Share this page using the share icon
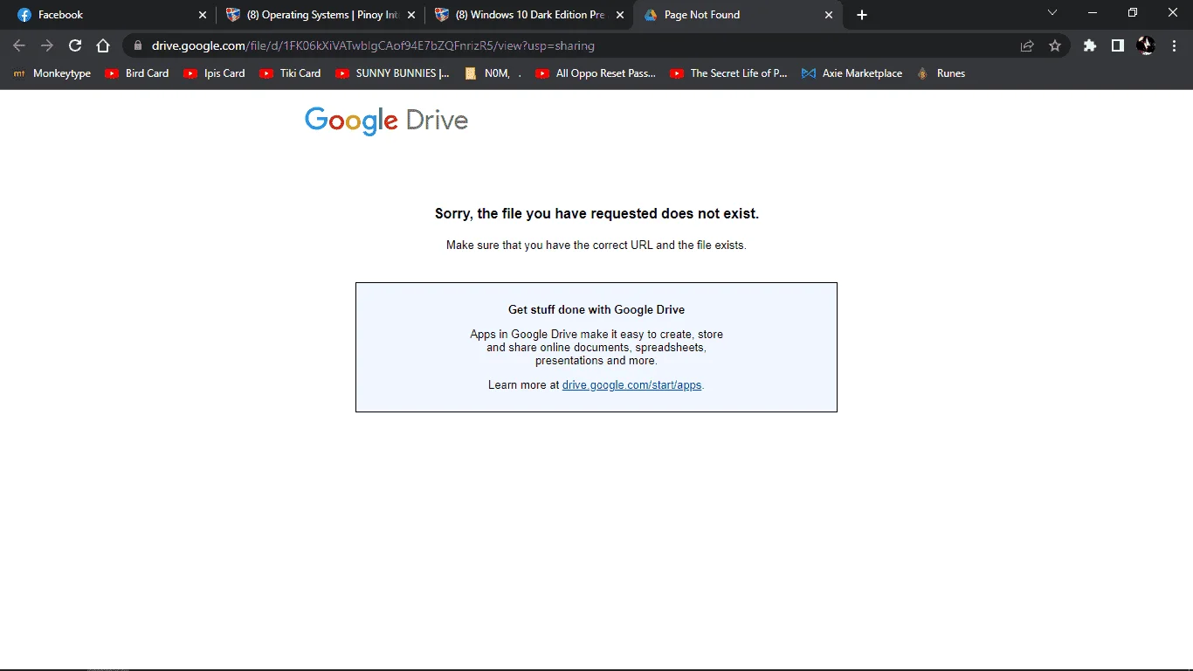This screenshot has height=671, width=1193. [x=1027, y=45]
